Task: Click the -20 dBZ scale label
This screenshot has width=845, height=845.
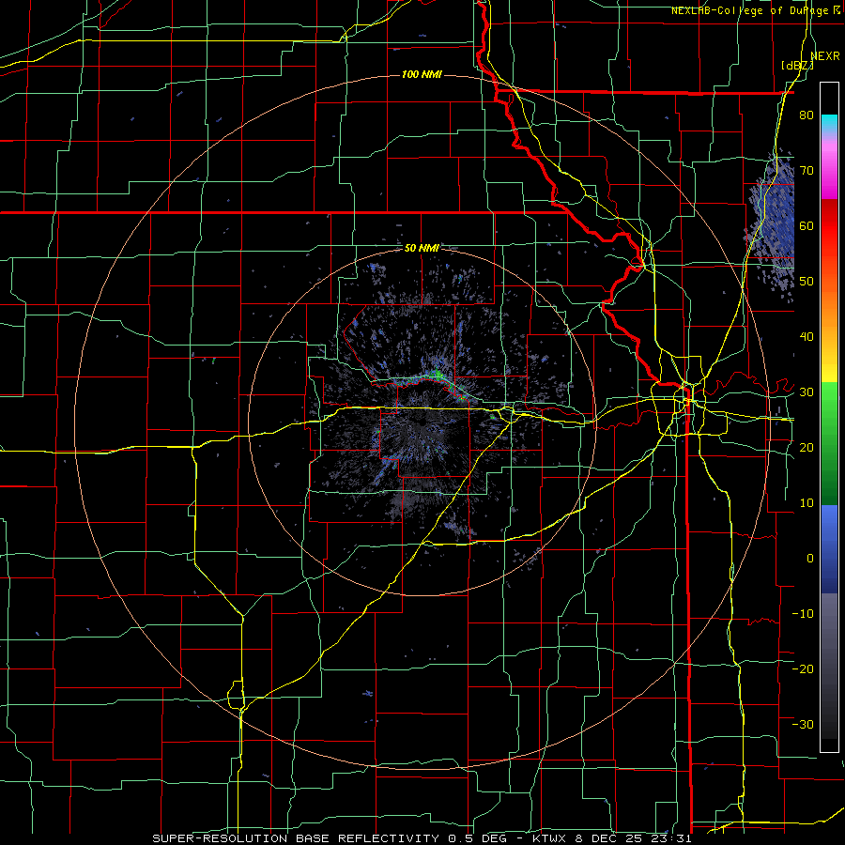Action: click(x=803, y=668)
